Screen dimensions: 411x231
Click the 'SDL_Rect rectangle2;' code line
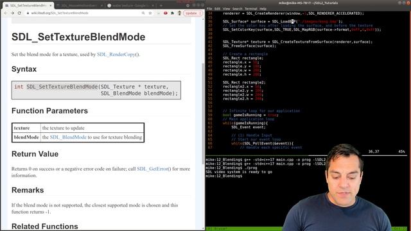click(244, 83)
